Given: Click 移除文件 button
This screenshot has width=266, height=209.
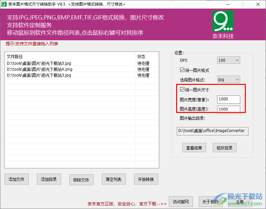Looking at the screenshot, I should [x=81, y=180].
